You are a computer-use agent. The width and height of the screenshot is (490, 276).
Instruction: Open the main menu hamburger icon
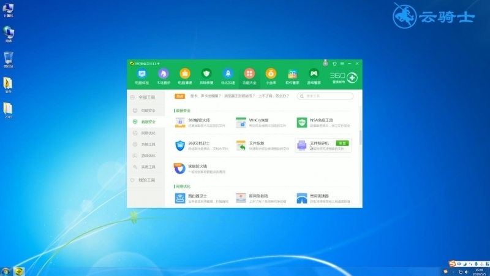pos(342,64)
